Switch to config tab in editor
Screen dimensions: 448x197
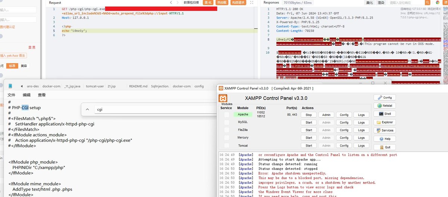coord(199,86)
